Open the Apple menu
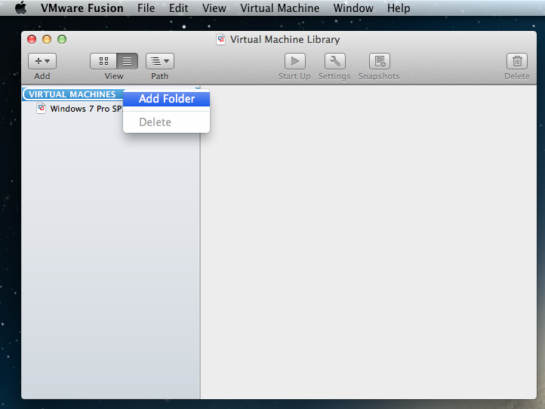The width and height of the screenshot is (545, 409). click(20, 8)
